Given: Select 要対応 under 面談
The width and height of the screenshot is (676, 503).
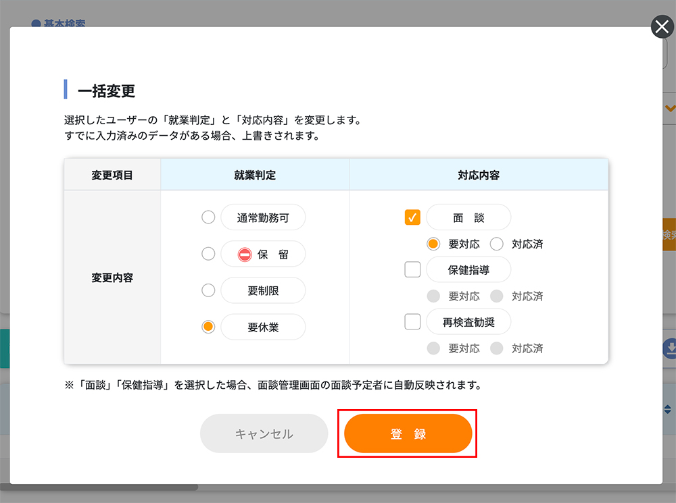Looking at the screenshot, I should point(433,244).
